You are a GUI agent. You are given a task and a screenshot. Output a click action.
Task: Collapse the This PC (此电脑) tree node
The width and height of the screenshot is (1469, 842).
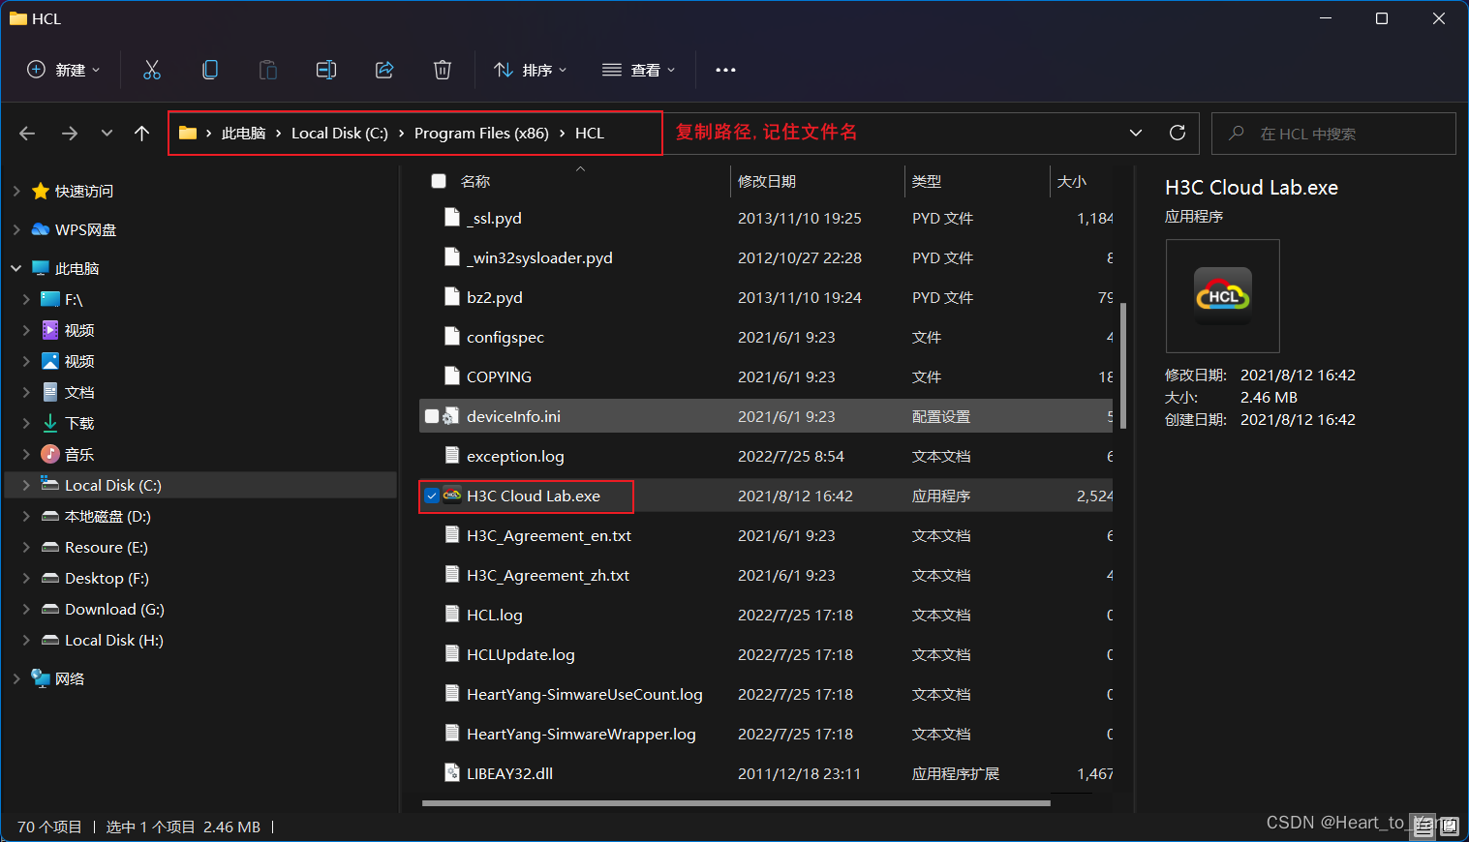tap(16, 268)
